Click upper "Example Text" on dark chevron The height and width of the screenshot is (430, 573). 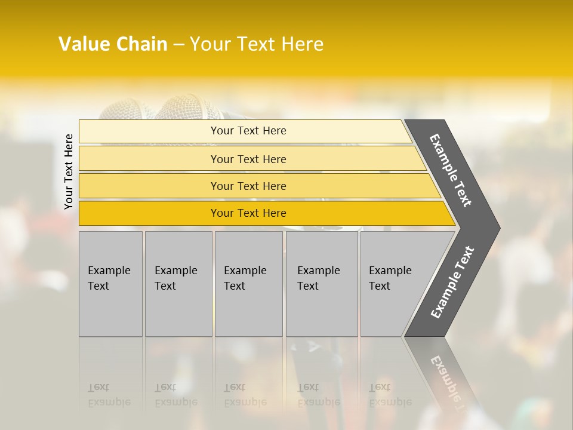[x=451, y=170]
